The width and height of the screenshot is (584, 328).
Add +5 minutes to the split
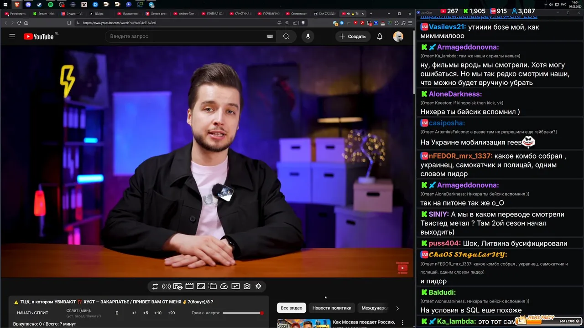click(x=146, y=313)
